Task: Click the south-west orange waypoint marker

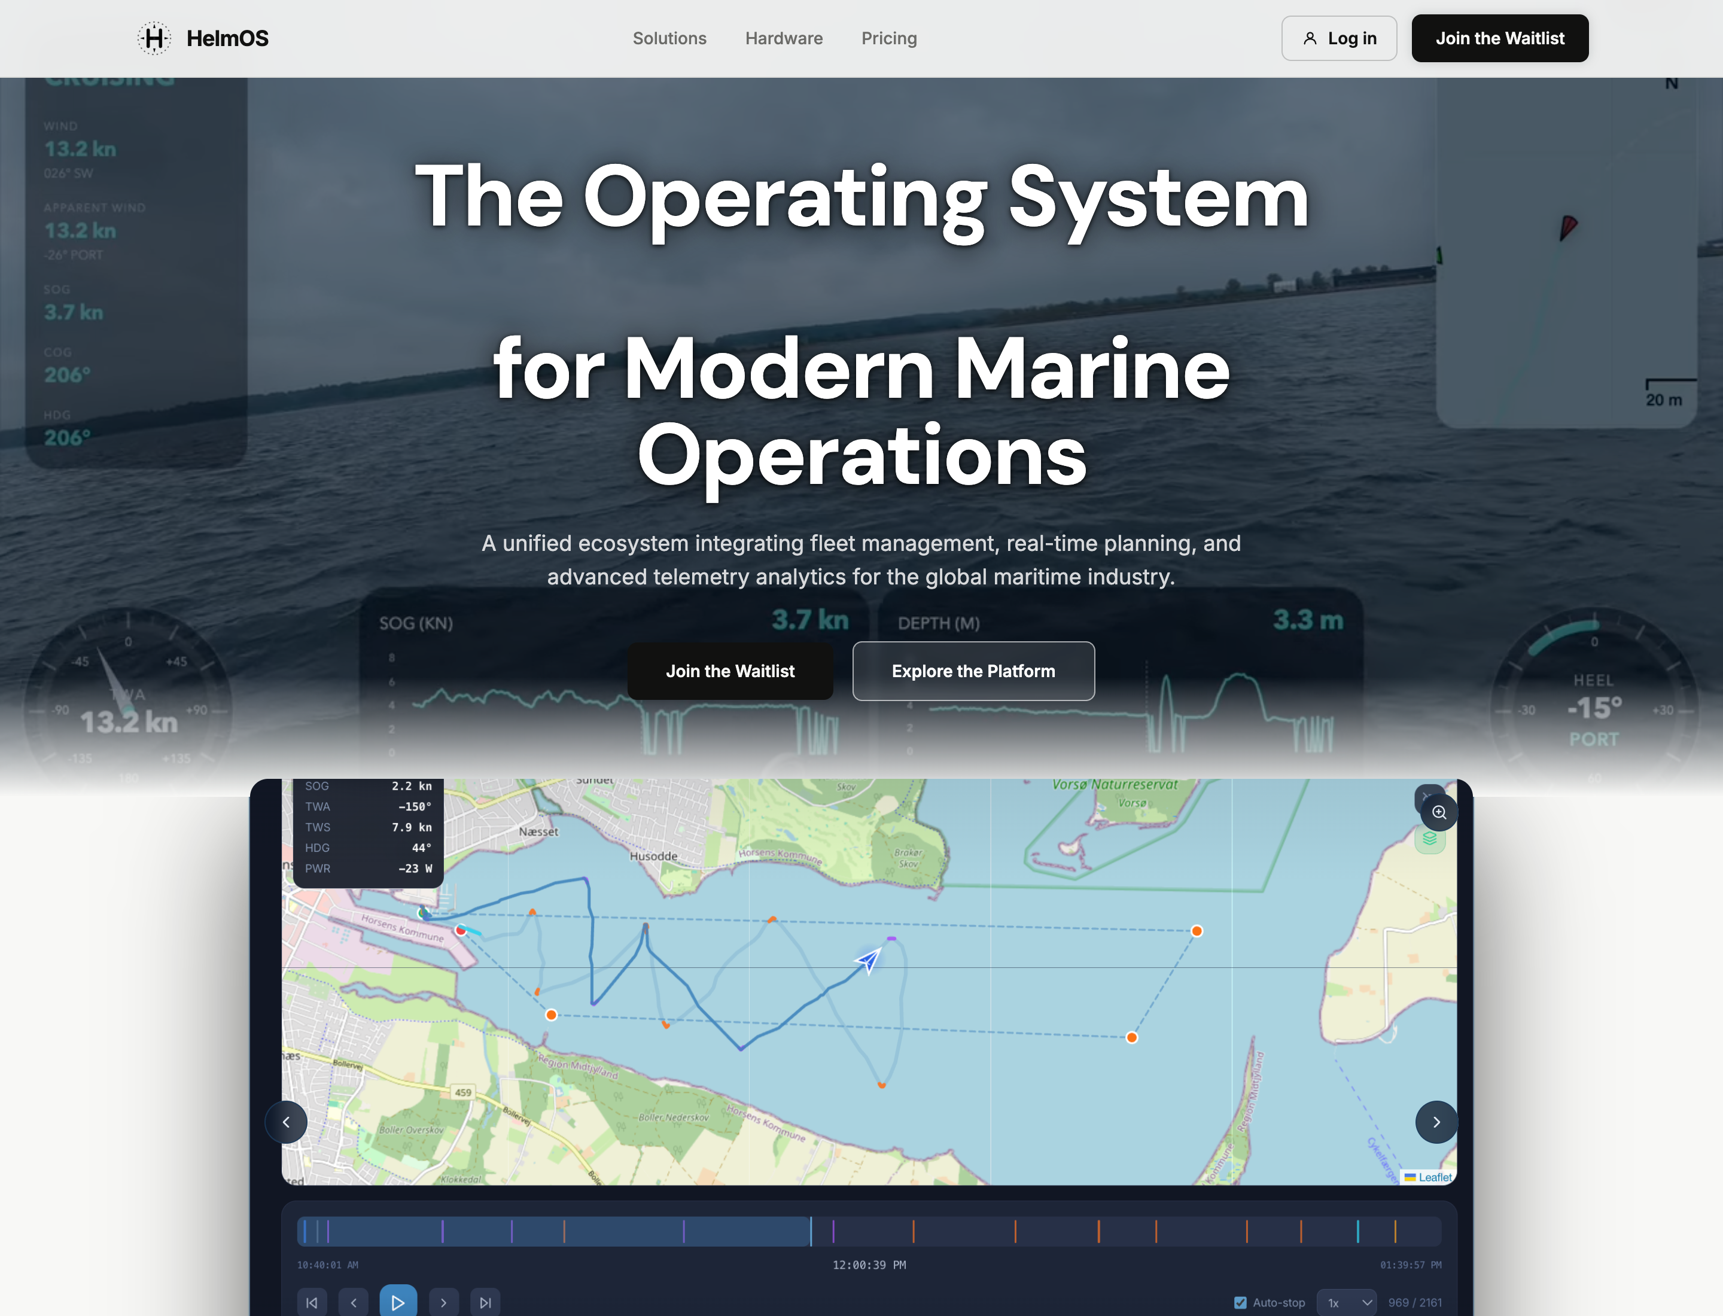Action: coord(552,1015)
